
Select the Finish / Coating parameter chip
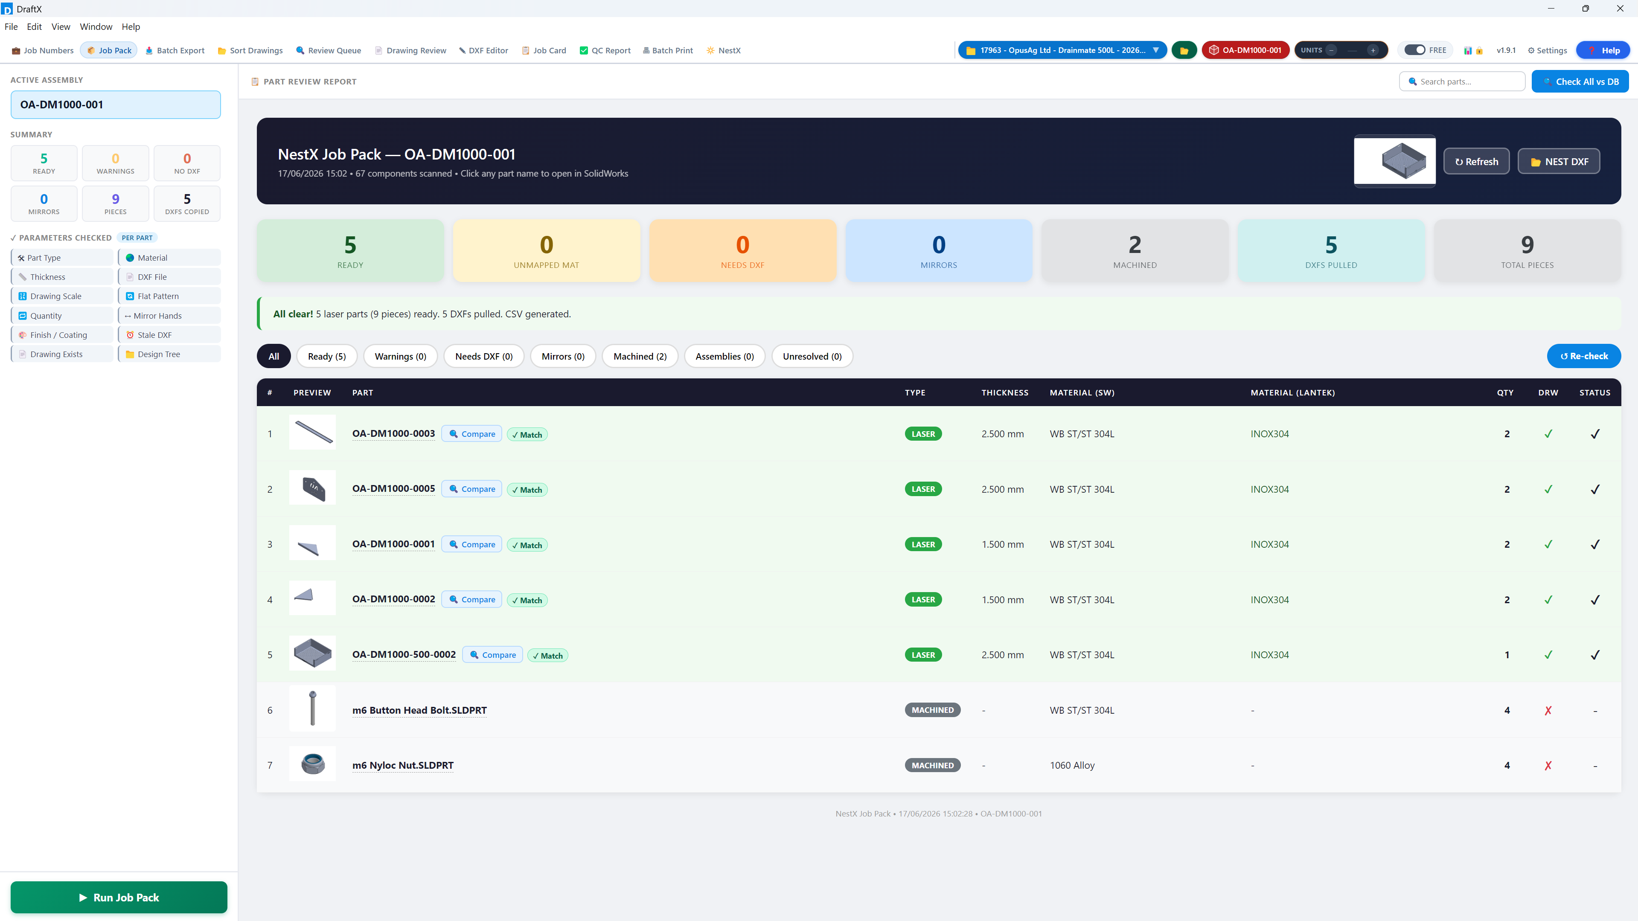click(x=62, y=335)
